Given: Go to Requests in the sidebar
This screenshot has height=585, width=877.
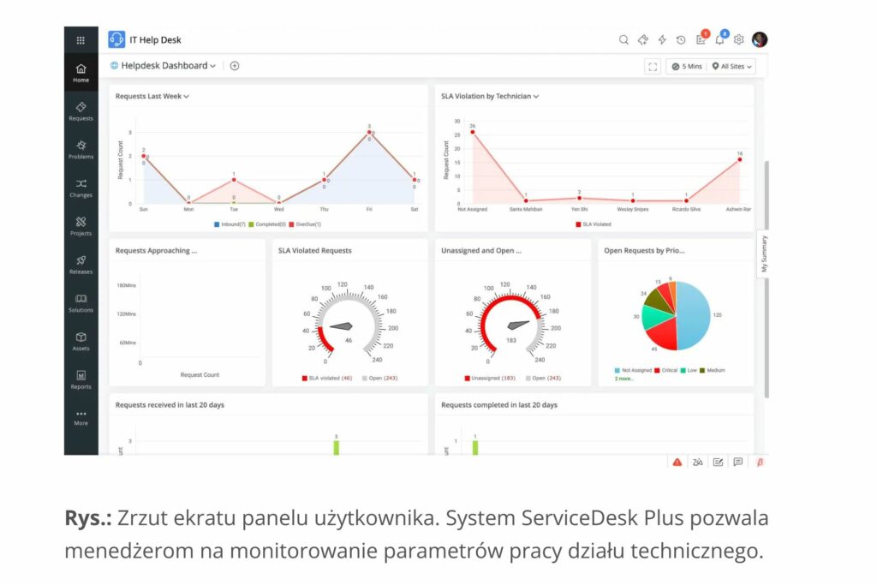Looking at the screenshot, I should (81, 110).
